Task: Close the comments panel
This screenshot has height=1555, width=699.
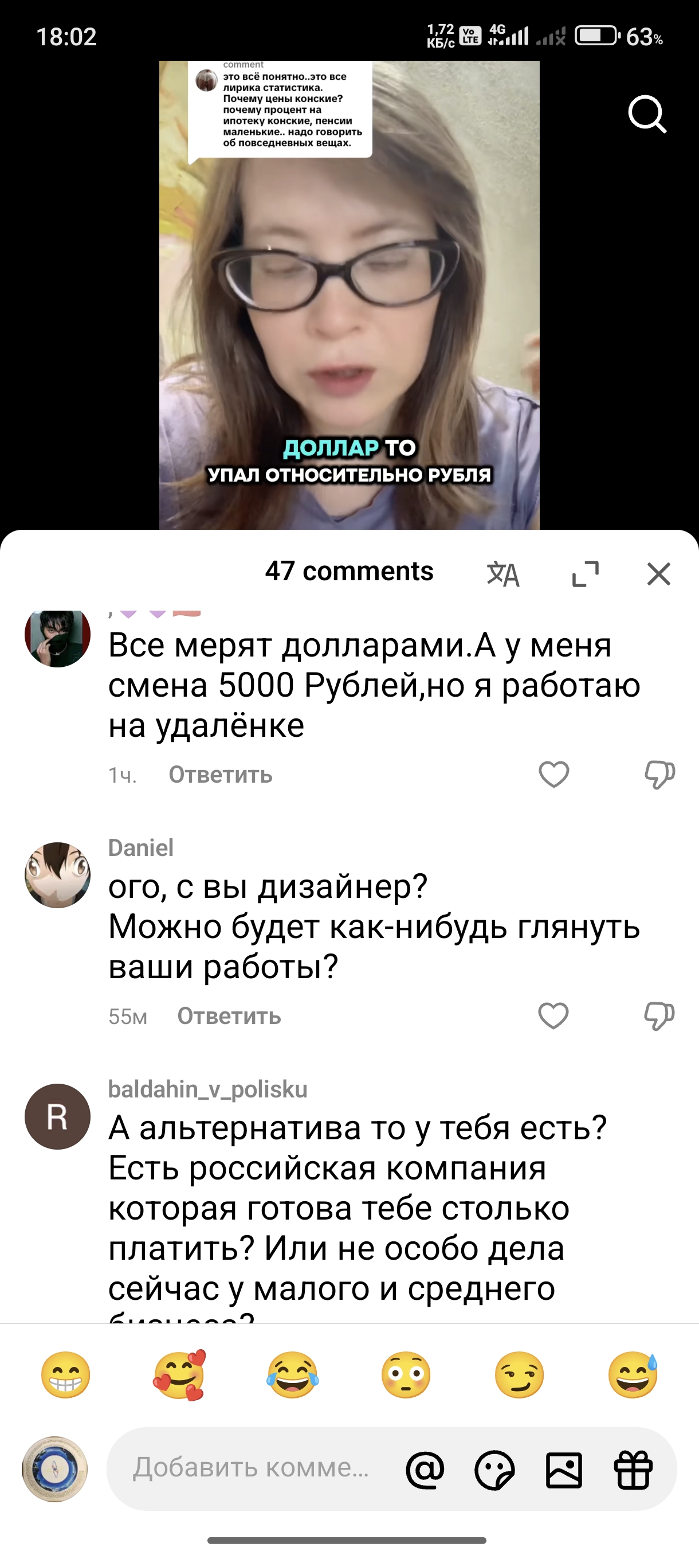Action: [658, 573]
